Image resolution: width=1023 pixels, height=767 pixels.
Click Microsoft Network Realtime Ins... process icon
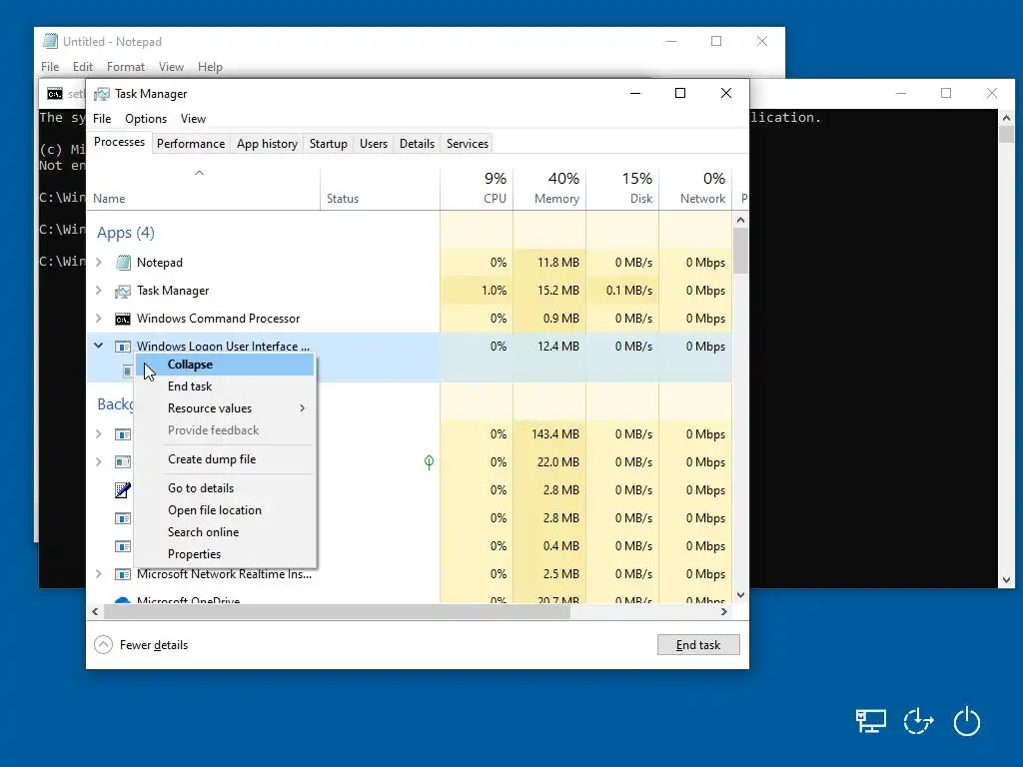pyautogui.click(x=123, y=574)
